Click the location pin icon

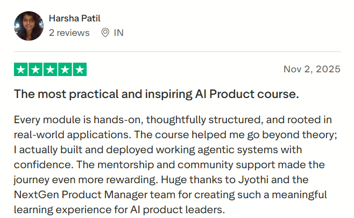coord(105,33)
